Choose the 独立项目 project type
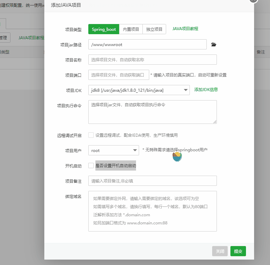270x265 pixels. tap(154, 29)
